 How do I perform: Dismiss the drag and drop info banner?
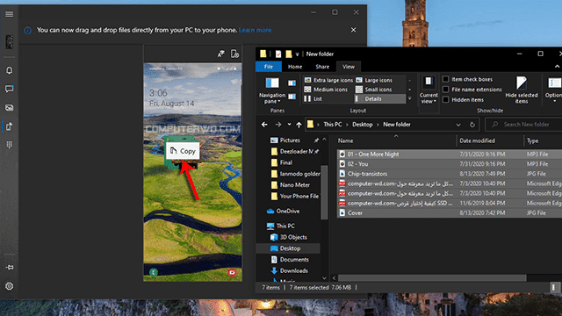(353, 30)
